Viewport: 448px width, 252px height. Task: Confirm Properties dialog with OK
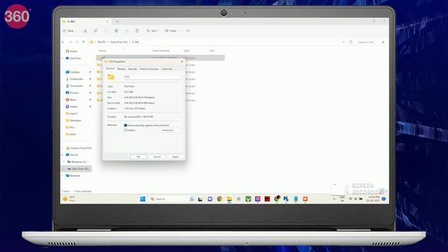[x=139, y=157]
